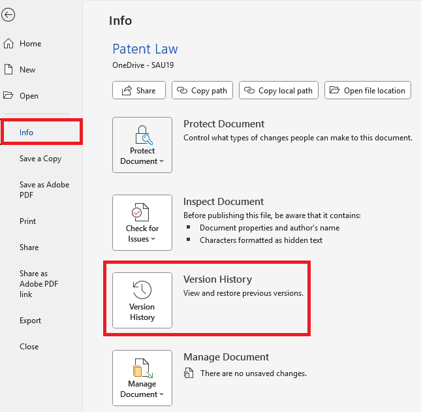
Task: Select Info in the sidebar
Action: (x=26, y=133)
